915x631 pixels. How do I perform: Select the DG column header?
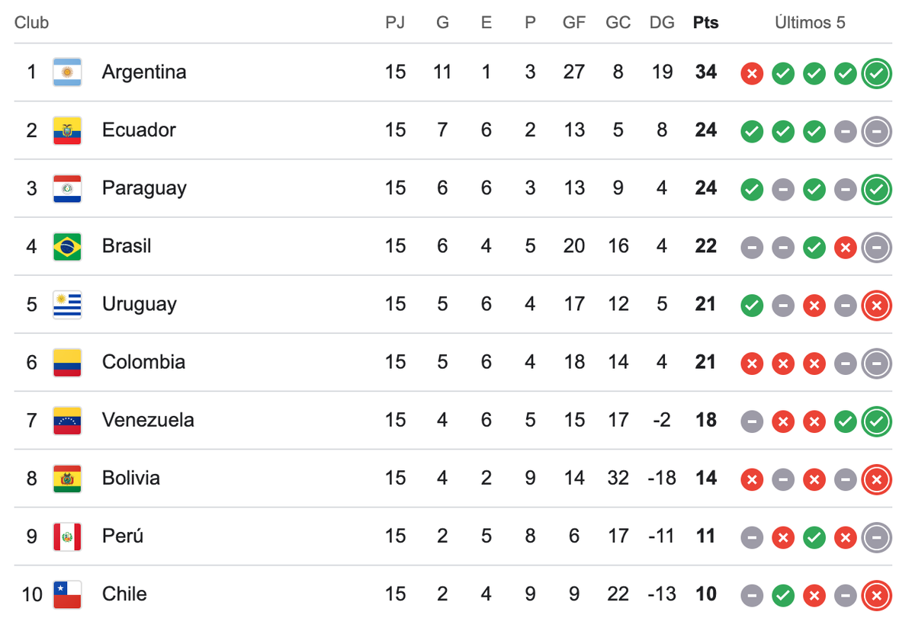662,23
